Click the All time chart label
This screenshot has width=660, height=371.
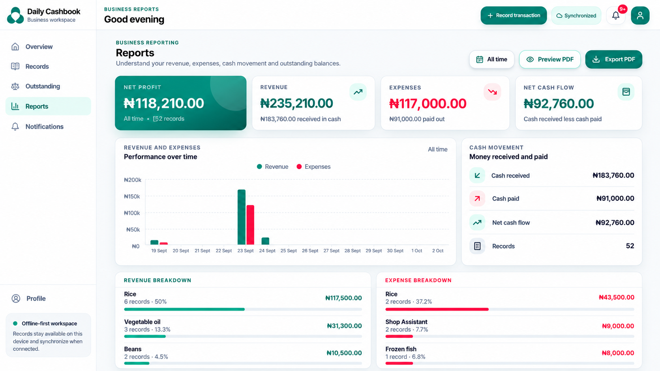pyautogui.click(x=438, y=149)
